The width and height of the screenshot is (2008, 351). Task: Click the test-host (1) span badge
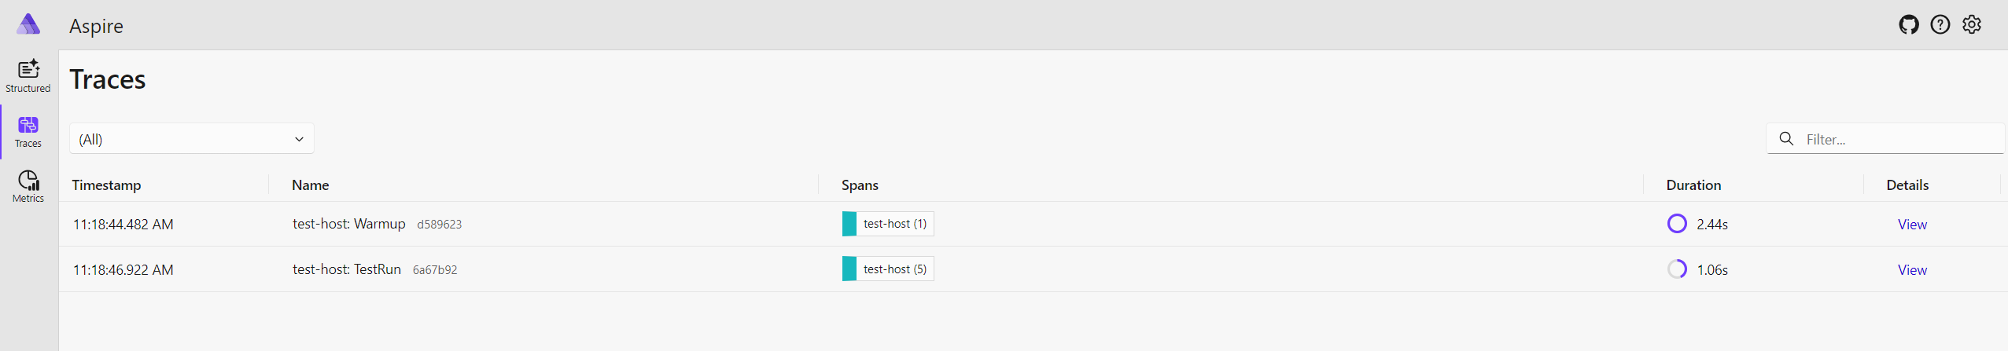tap(888, 224)
